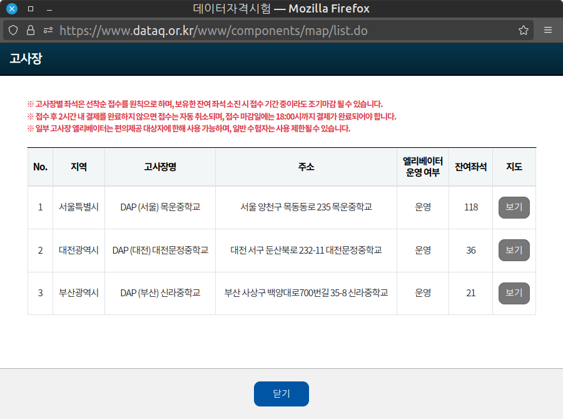Viewport: 563px width, 419px height.
Task: Click the 고사장 page heading
Action: (x=26, y=59)
